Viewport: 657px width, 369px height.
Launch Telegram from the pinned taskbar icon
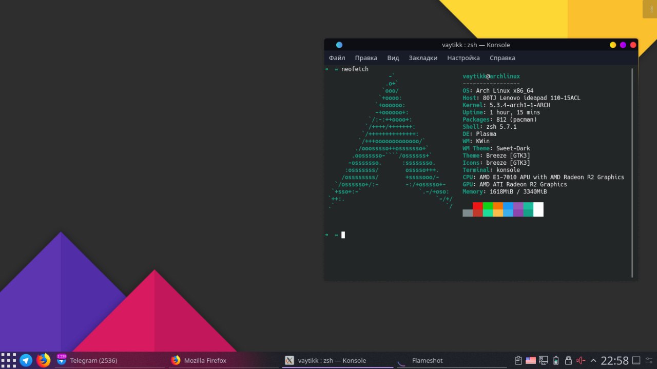[26, 360]
